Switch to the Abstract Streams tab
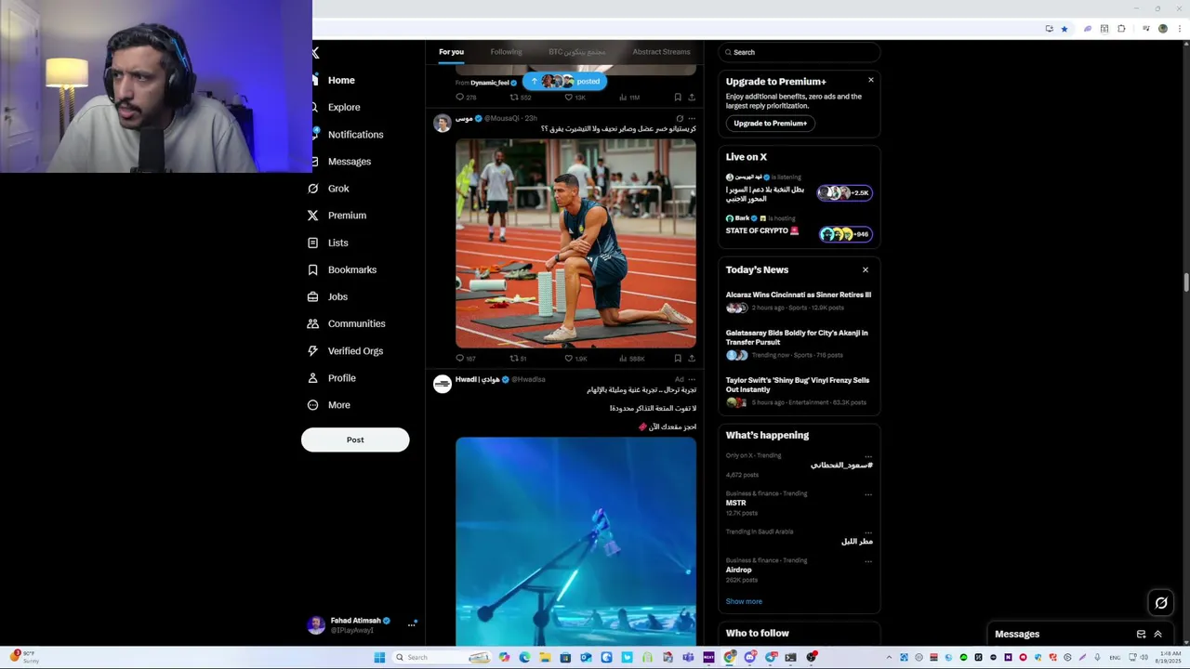1190x669 pixels. 661,52
